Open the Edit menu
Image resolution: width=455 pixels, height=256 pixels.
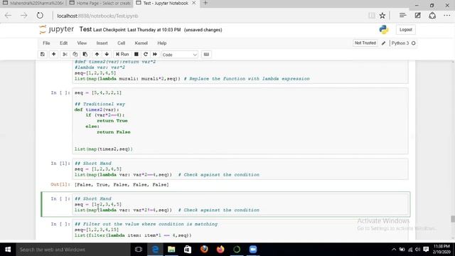pos(63,43)
